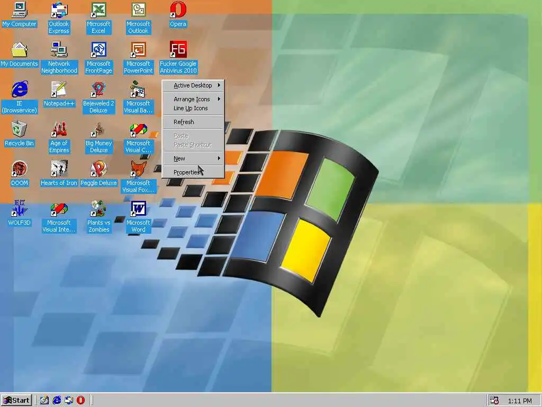Image resolution: width=542 pixels, height=407 pixels.
Task: Open Properties from the context menu
Action: 193,172
